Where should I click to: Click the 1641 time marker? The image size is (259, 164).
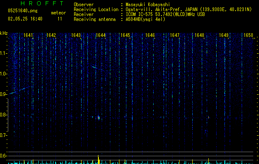(x=28, y=35)
